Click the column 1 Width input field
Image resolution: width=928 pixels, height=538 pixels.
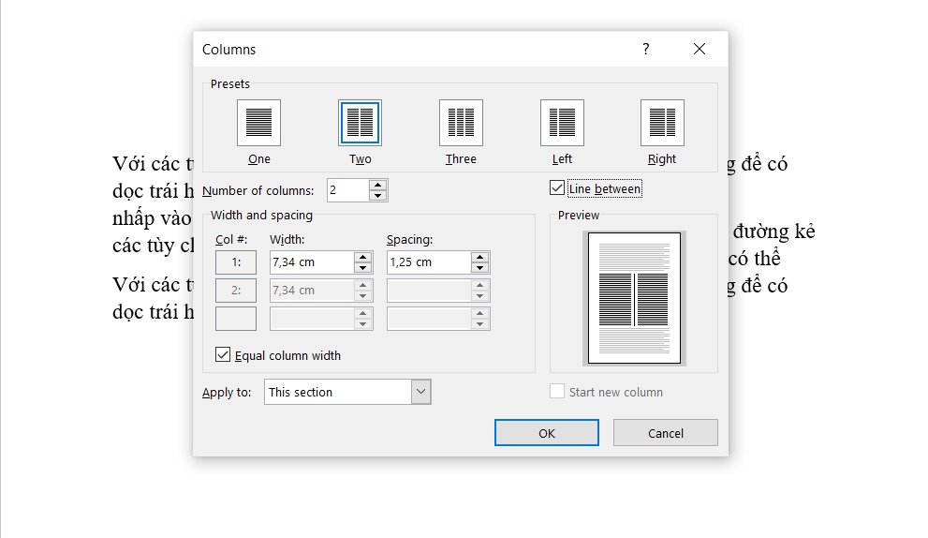click(311, 262)
